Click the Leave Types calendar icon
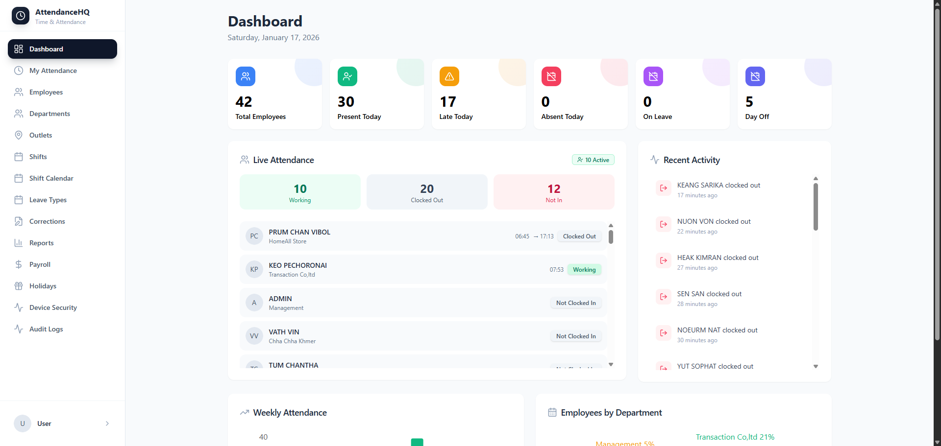This screenshot has height=446, width=941. point(19,200)
